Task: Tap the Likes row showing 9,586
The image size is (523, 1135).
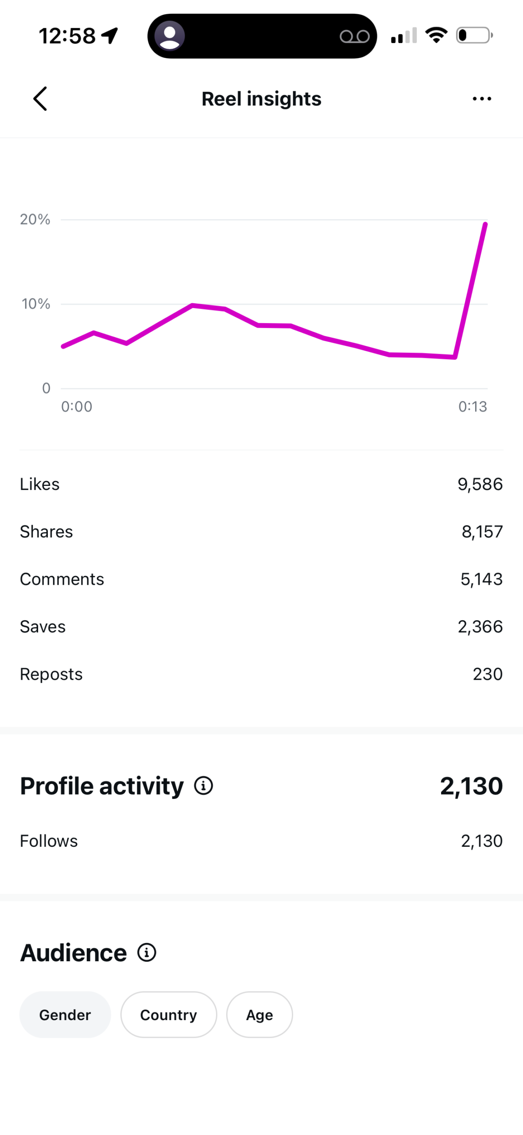Action: tap(261, 484)
